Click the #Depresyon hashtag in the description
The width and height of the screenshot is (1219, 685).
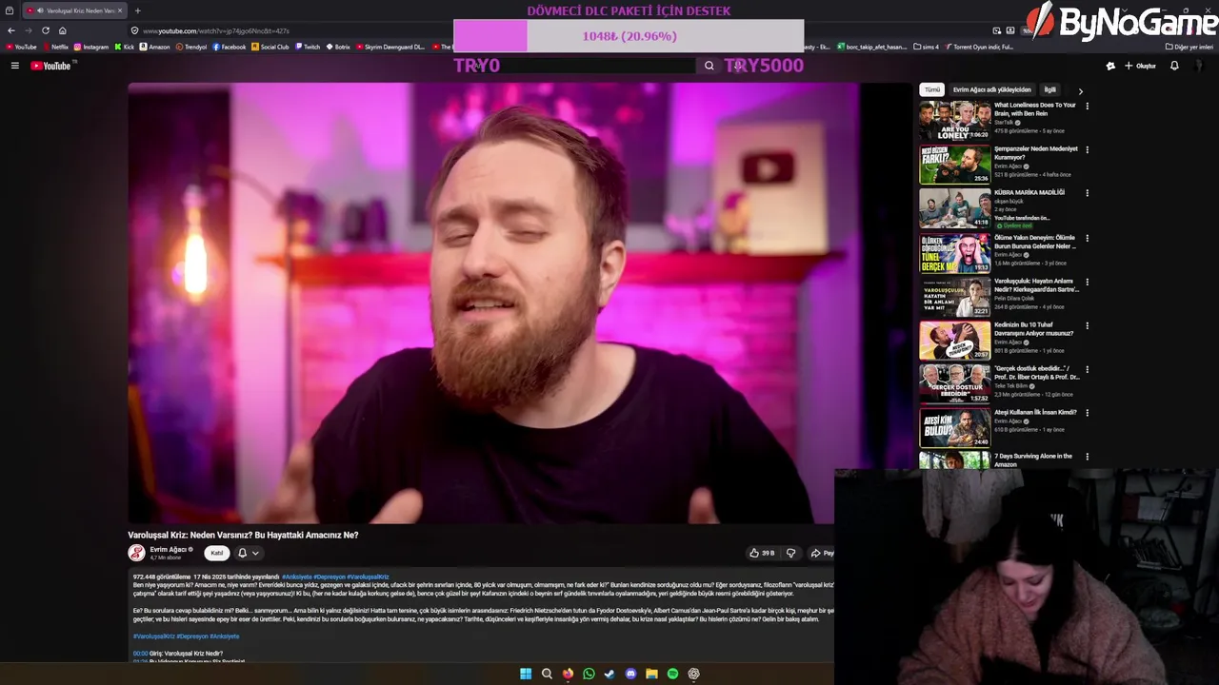(329, 577)
